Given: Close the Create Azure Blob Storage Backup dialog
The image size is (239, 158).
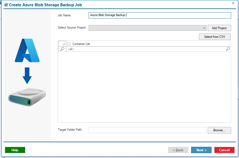Looking at the screenshot, I should (x=233, y=3).
